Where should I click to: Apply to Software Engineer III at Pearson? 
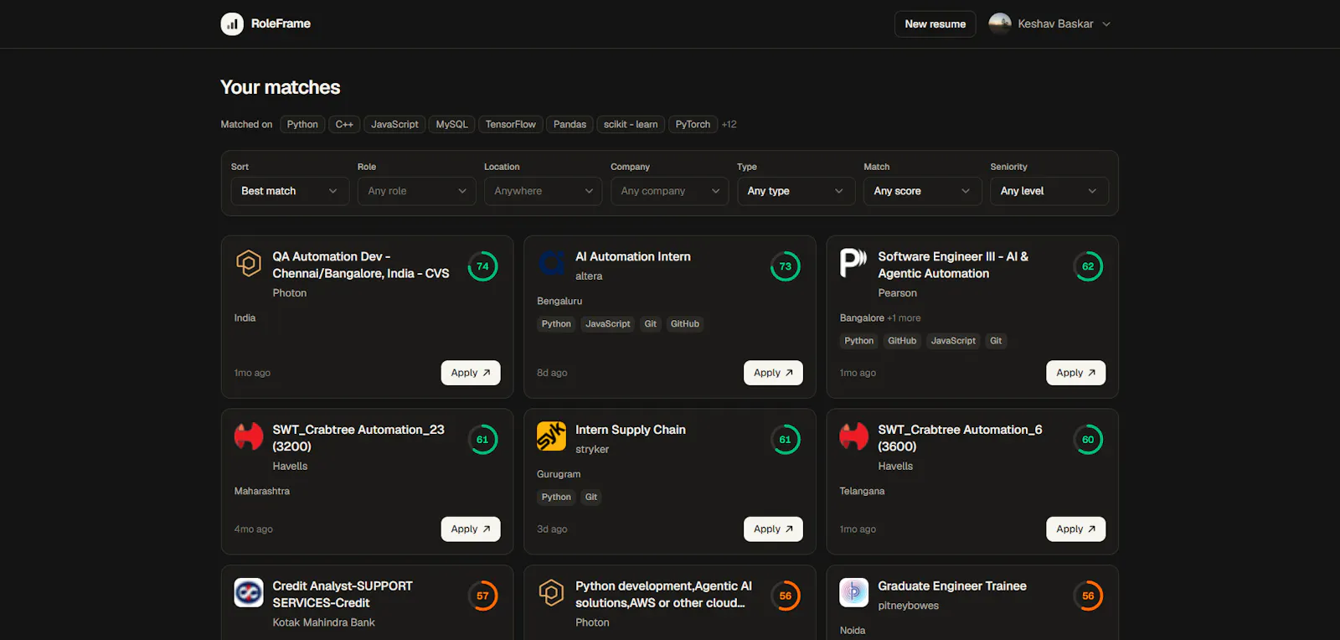click(x=1075, y=373)
